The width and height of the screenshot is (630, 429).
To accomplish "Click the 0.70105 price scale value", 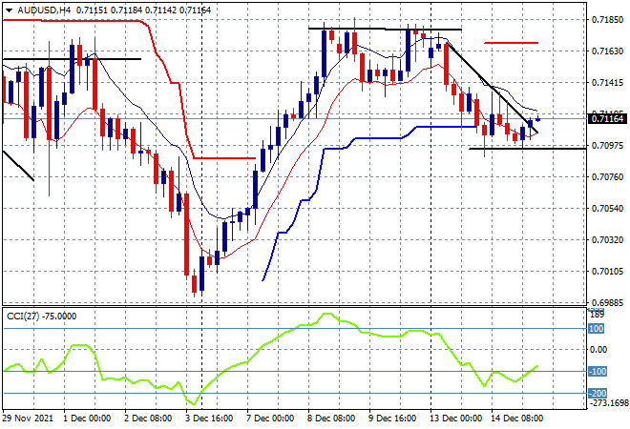I will tap(607, 272).
